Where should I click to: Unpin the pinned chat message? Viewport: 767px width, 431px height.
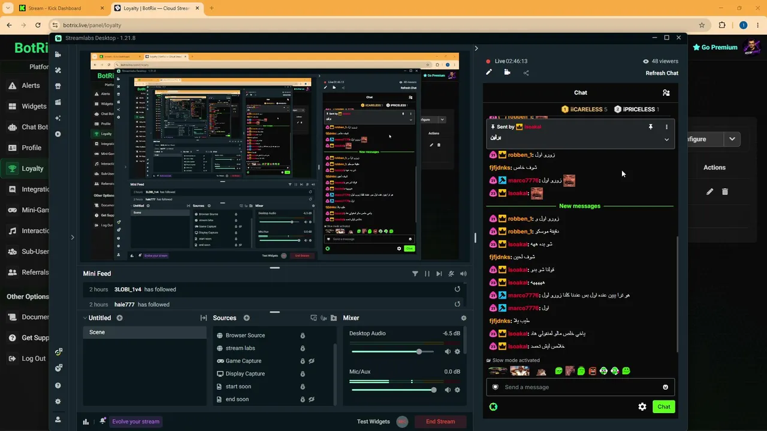pyautogui.click(x=650, y=127)
